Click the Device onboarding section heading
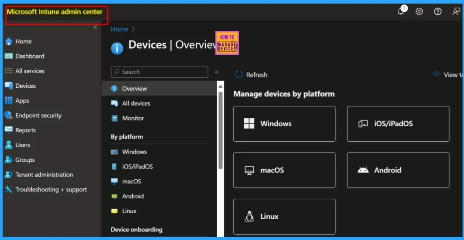This screenshot has width=464, height=240. click(136, 230)
